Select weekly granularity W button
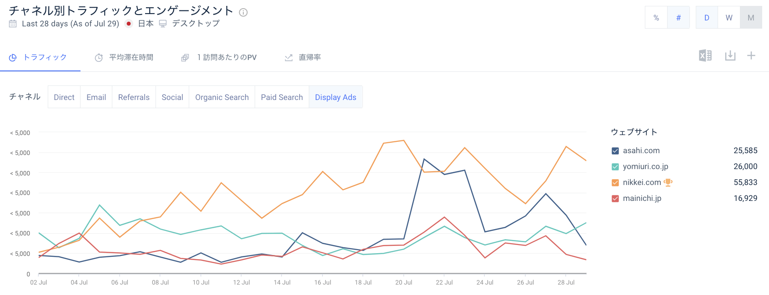 [729, 18]
